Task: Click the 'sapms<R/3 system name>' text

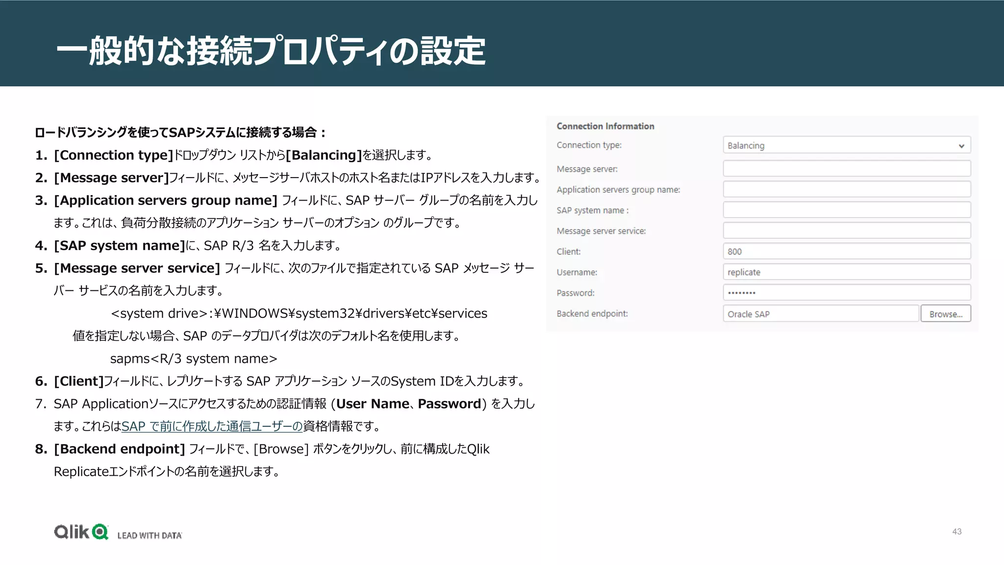Action: click(194, 359)
